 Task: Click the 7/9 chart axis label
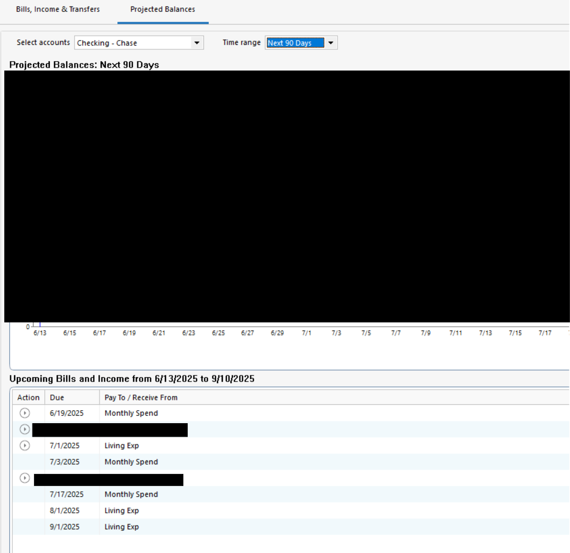pos(426,333)
